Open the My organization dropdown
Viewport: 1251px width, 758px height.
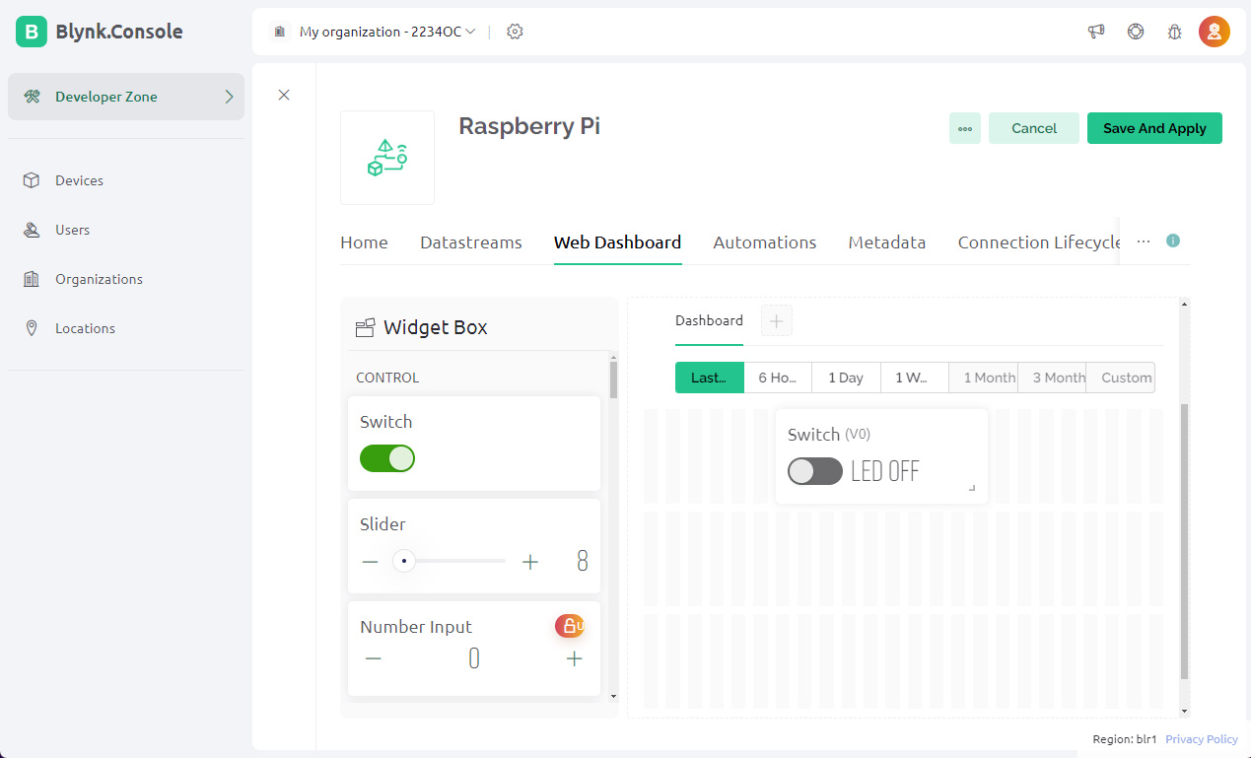pyautogui.click(x=387, y=32)
